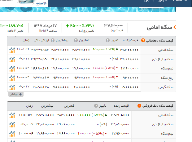Open chart icon for نیم سکه تک فروشی row
192x142 pixels.
click(12, 134)
